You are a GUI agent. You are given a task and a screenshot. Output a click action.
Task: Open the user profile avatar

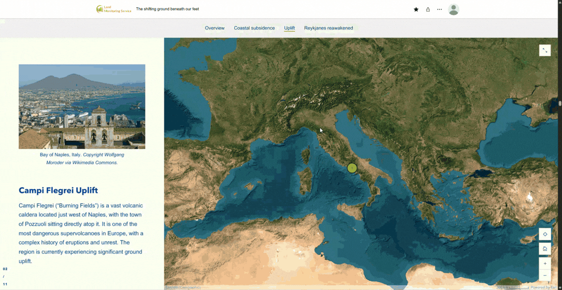tap(453, 9)
